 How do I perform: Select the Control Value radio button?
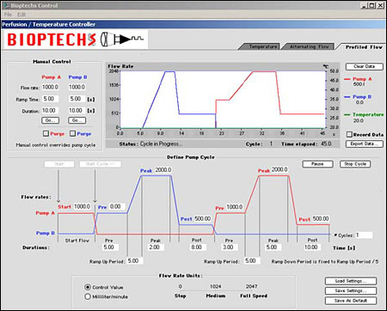click(88, 287)
